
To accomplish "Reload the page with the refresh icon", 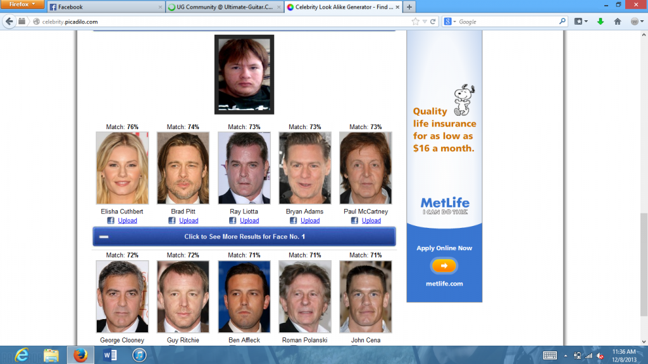I will click(x=433, y=22).
